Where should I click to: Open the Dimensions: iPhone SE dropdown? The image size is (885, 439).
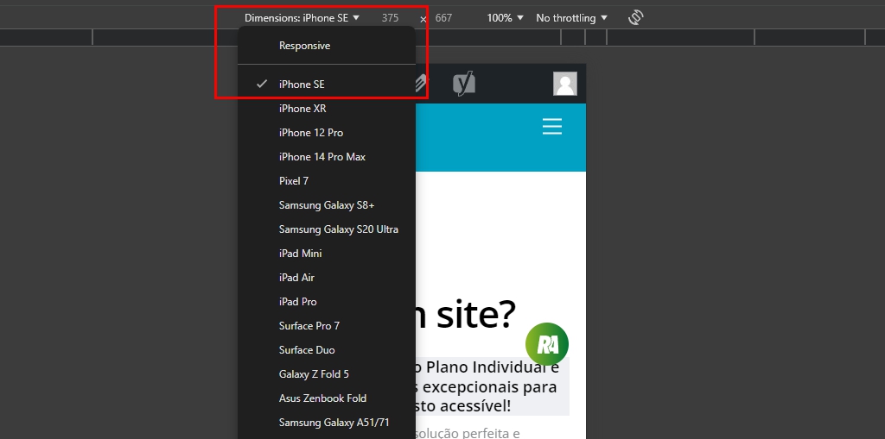(x=302, y=18)
